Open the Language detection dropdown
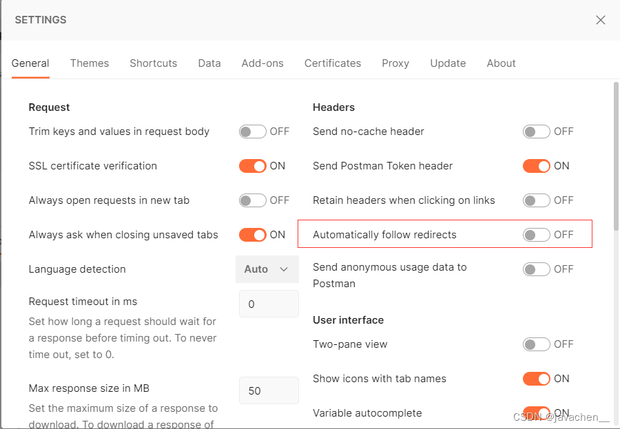 click(267, 269)
